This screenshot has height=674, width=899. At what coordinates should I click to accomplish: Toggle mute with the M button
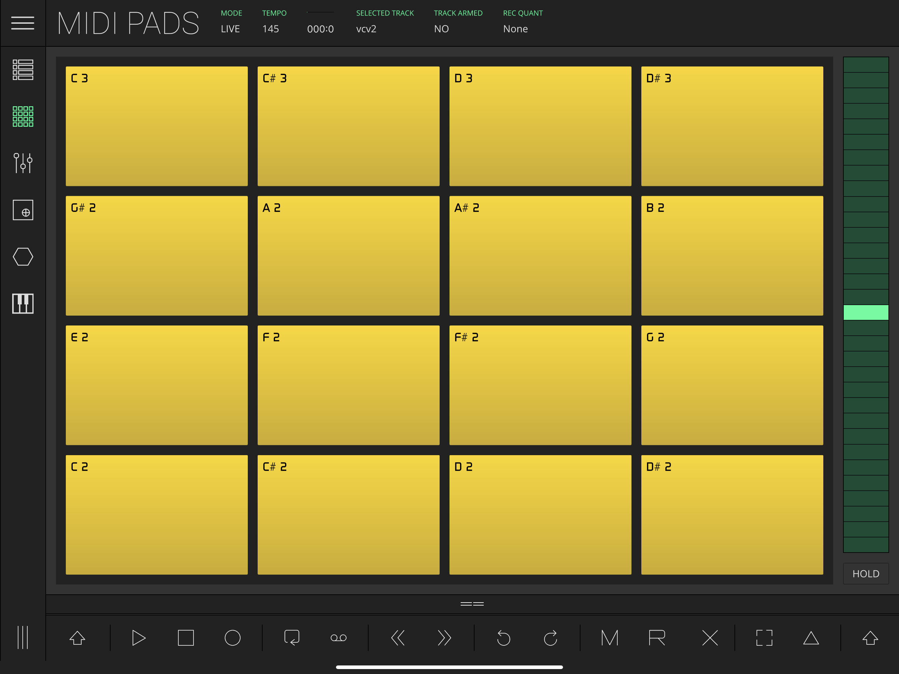pos(610,638)
